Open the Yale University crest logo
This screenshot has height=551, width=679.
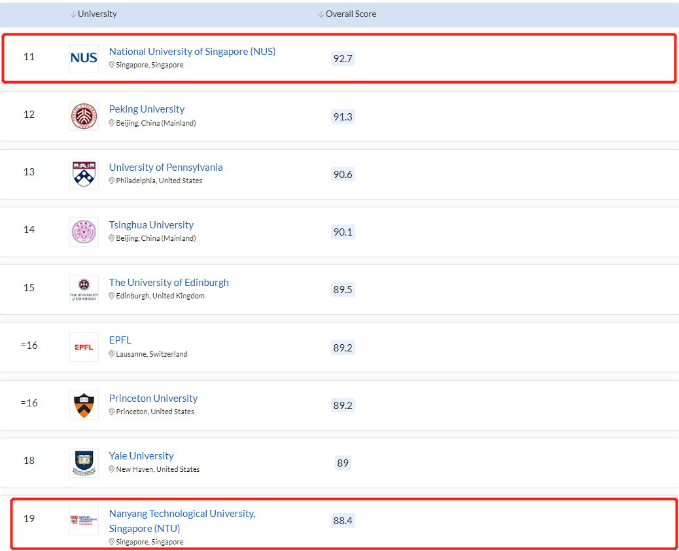tap(84, 463)
